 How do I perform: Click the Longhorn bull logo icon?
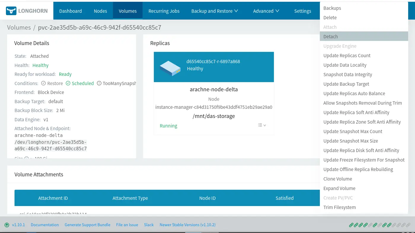(11, 11)
